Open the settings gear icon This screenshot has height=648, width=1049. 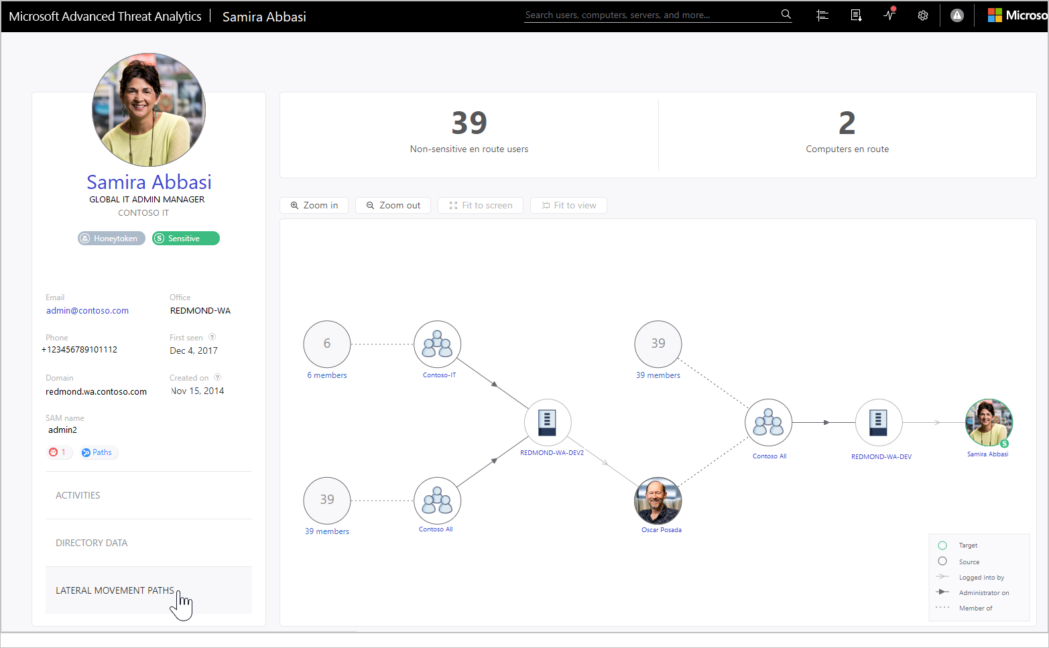[x=923, y=15]
